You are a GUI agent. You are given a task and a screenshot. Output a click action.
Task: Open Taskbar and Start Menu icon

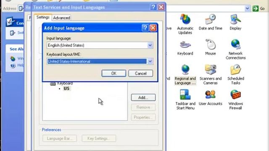(x=185, y=95)
